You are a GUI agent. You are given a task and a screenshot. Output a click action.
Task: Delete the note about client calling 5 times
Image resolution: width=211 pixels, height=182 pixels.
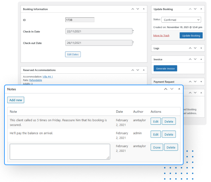click(169, 121)
